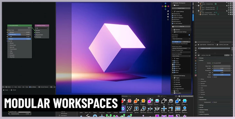The height and width of the screenshot is (119, 235).
Task: Click Roughness slider in Principled BSDF node
Action: [20, 34]
